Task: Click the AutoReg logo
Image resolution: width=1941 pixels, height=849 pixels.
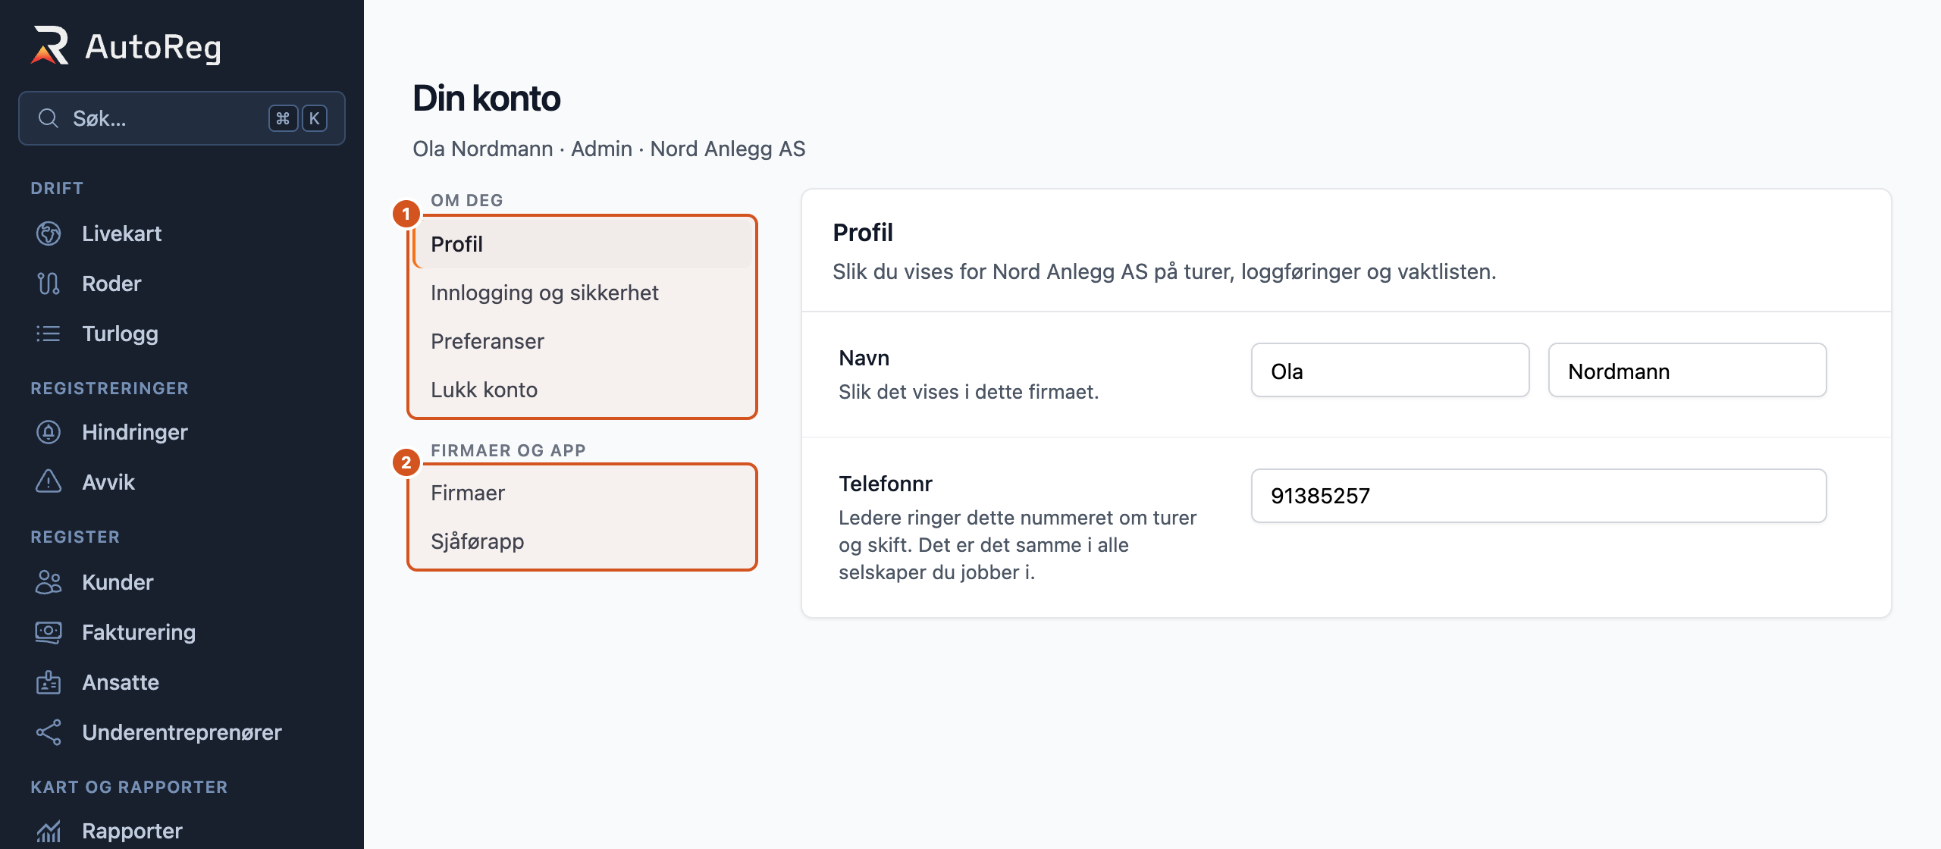Action: [x=126, y=46]
